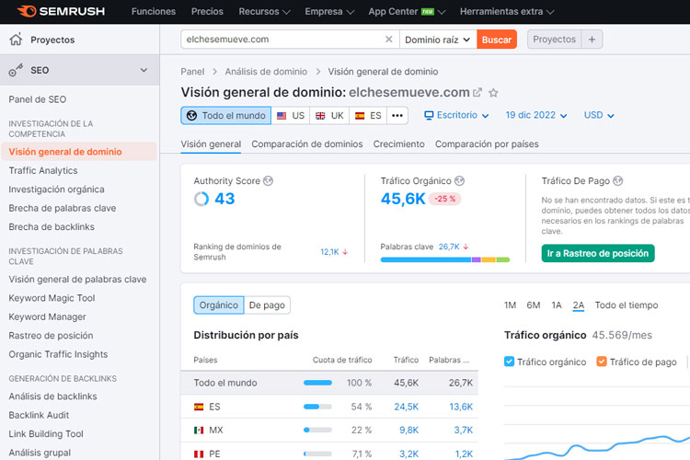
Task: Click the SEO key icon
Action: 16,70
